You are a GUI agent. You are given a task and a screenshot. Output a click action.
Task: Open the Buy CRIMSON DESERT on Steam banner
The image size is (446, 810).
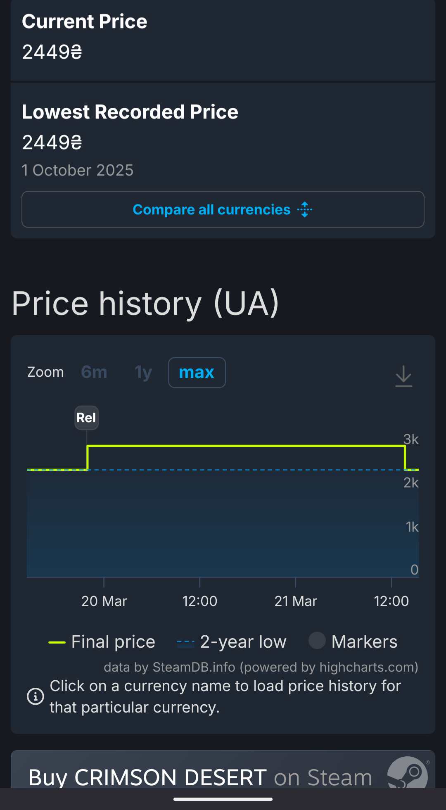[x=200, y=777]
